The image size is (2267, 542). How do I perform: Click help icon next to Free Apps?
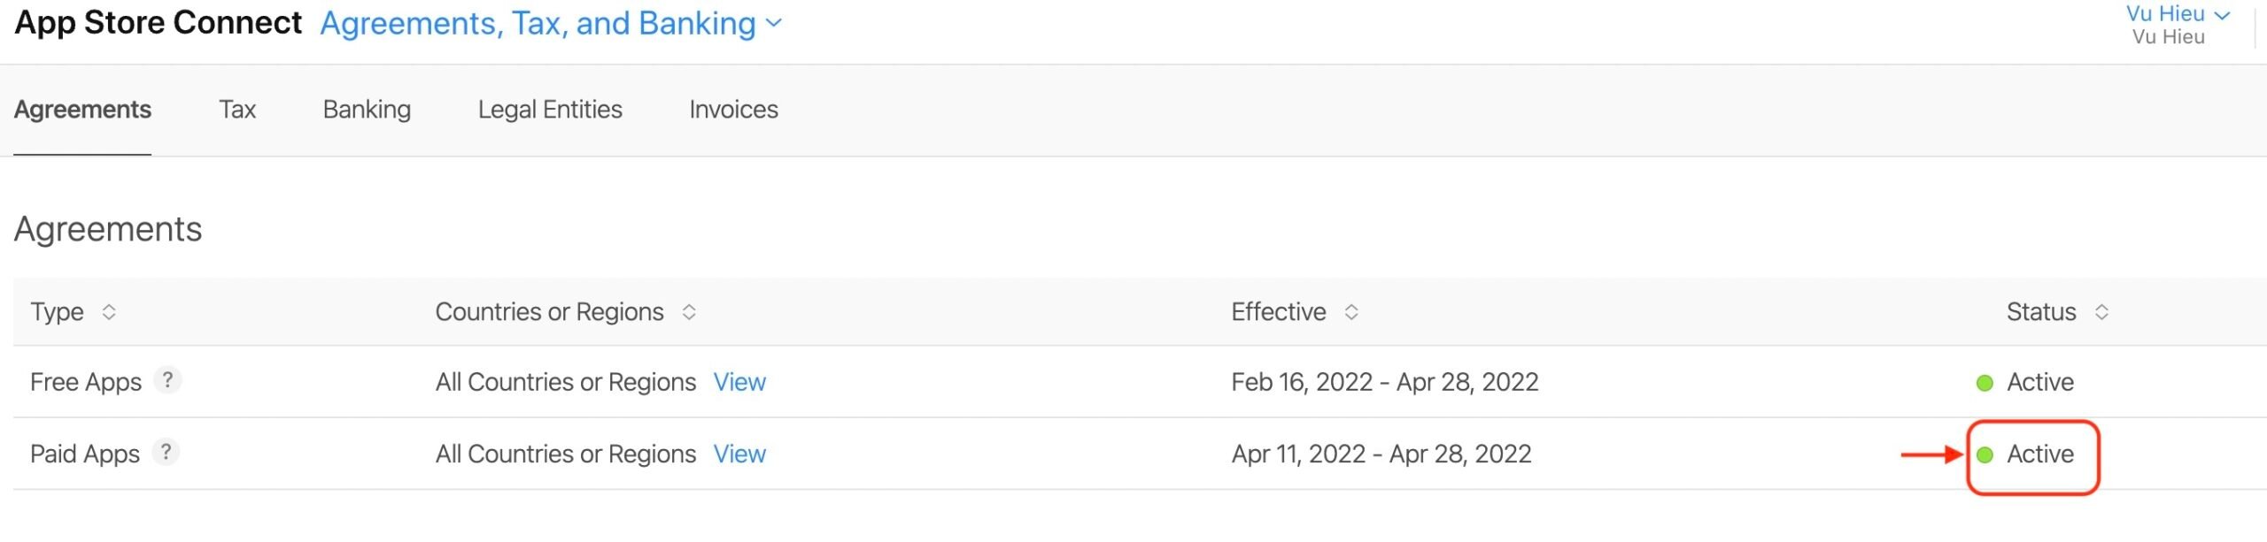pos(167,380)
